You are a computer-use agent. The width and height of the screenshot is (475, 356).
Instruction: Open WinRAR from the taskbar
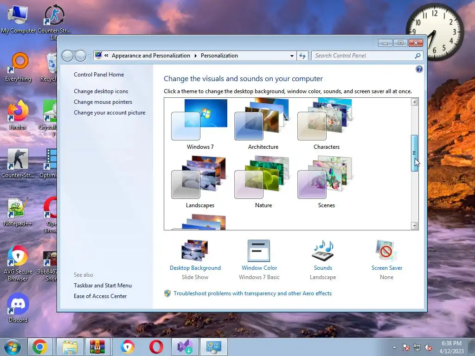(97, 347)
